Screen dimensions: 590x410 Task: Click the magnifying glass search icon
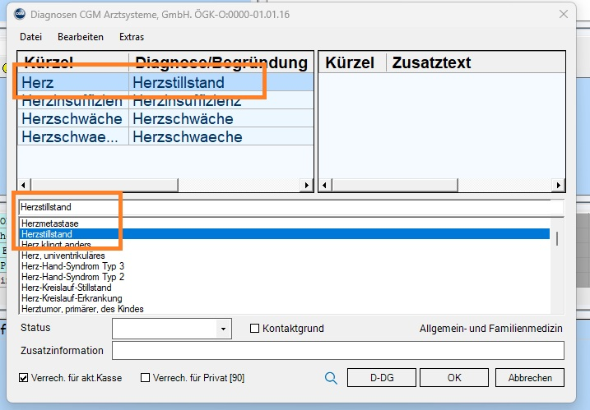pyautogui.click(x=331, y=378)
